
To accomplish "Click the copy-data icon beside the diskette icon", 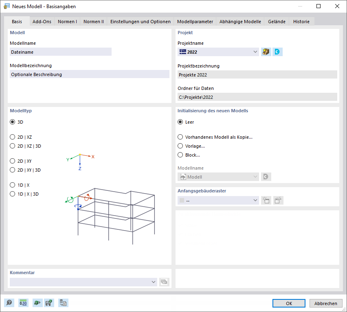I will click(x=63, y=303).
